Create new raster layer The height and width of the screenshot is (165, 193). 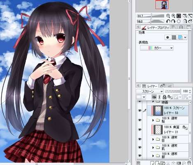(x=152, y=163)
